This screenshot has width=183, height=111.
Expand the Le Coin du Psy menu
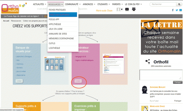tap(133, 4)
